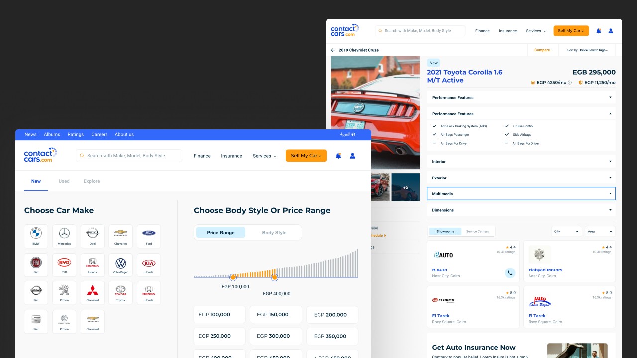Viewport: 637px width, 358px height.
Task: Focus search field in Corolla details window
Action: click(x=420, y=31)
